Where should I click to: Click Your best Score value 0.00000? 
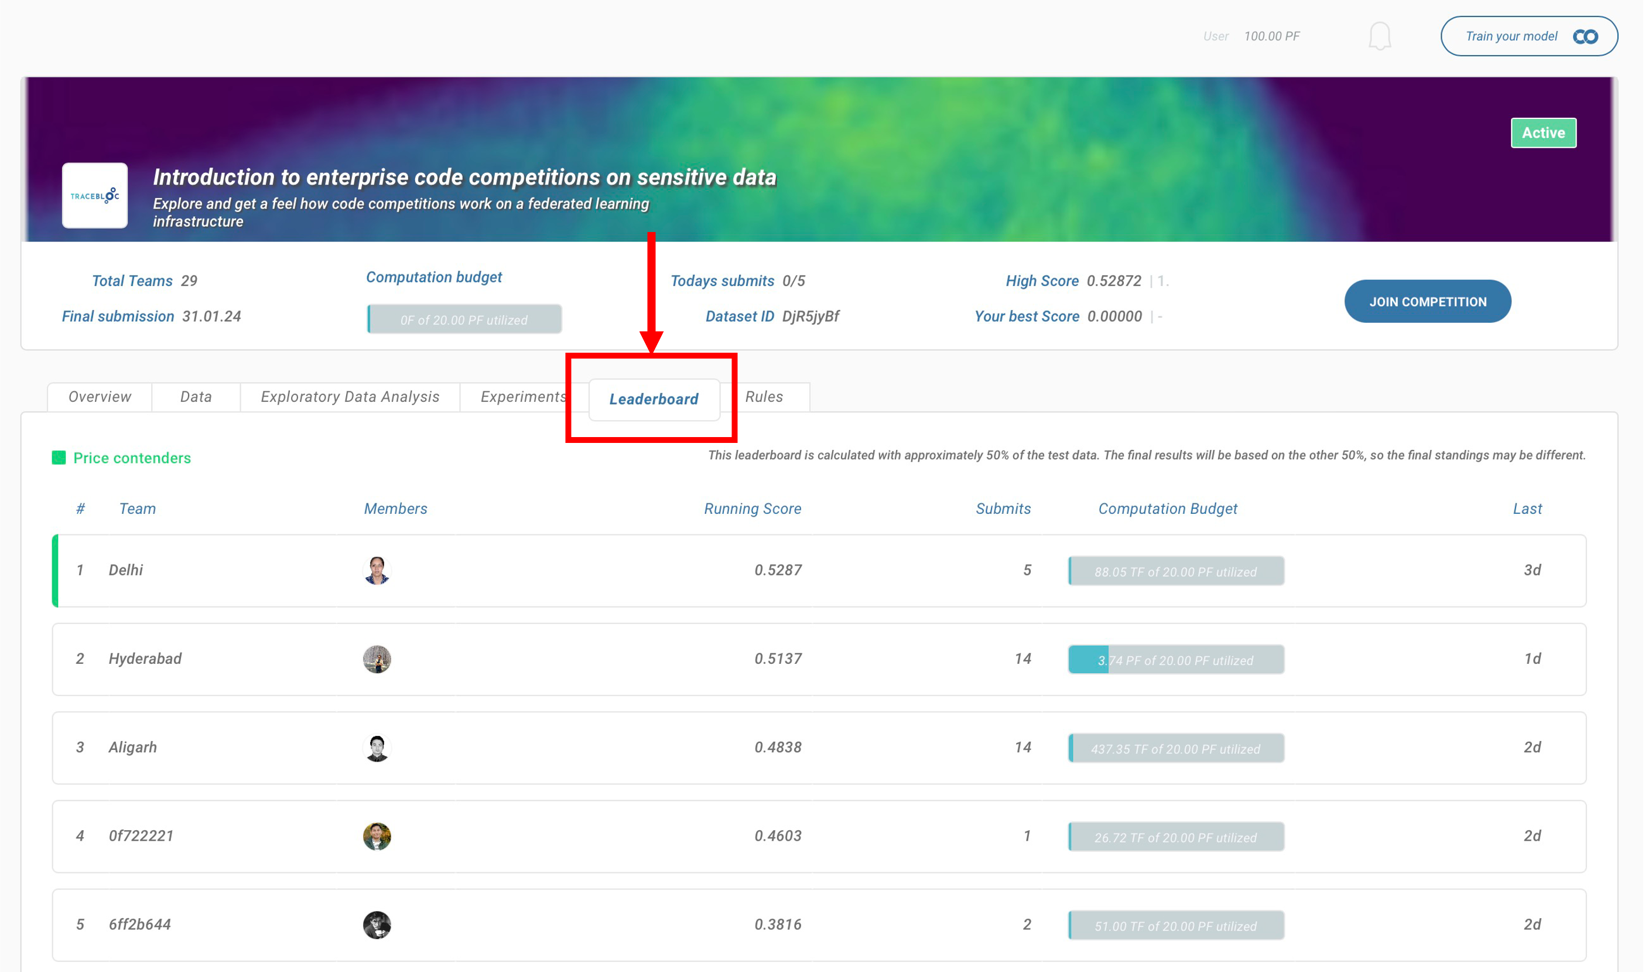pyautogui.click(x=1114, y=316)
